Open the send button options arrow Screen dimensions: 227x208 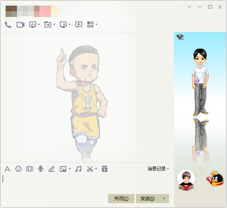(164, 199)
